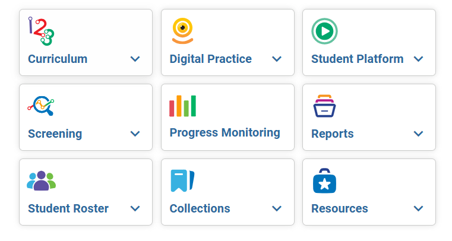Expand the Collections dropdown arrow
This screenshot has height=241, width=452.
coord(277,208)
